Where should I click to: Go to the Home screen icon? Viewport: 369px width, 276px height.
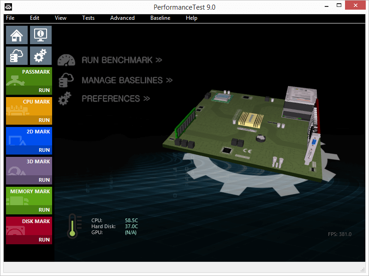pyautogui.click(x=17, y=35)
